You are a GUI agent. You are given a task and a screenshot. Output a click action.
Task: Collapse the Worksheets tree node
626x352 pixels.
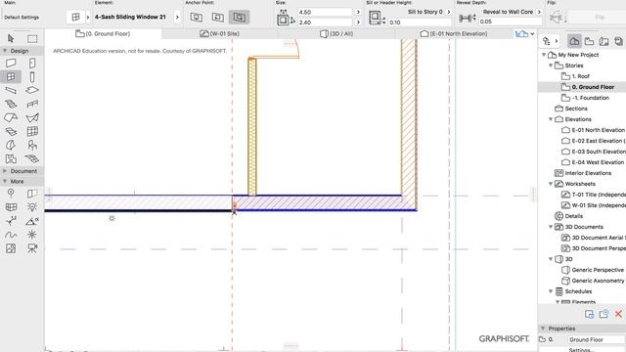(x=551, y=184)
